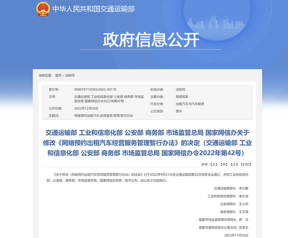Set font size to 小
The width and height of the screenshot is (288, 238).
[234, 164]
